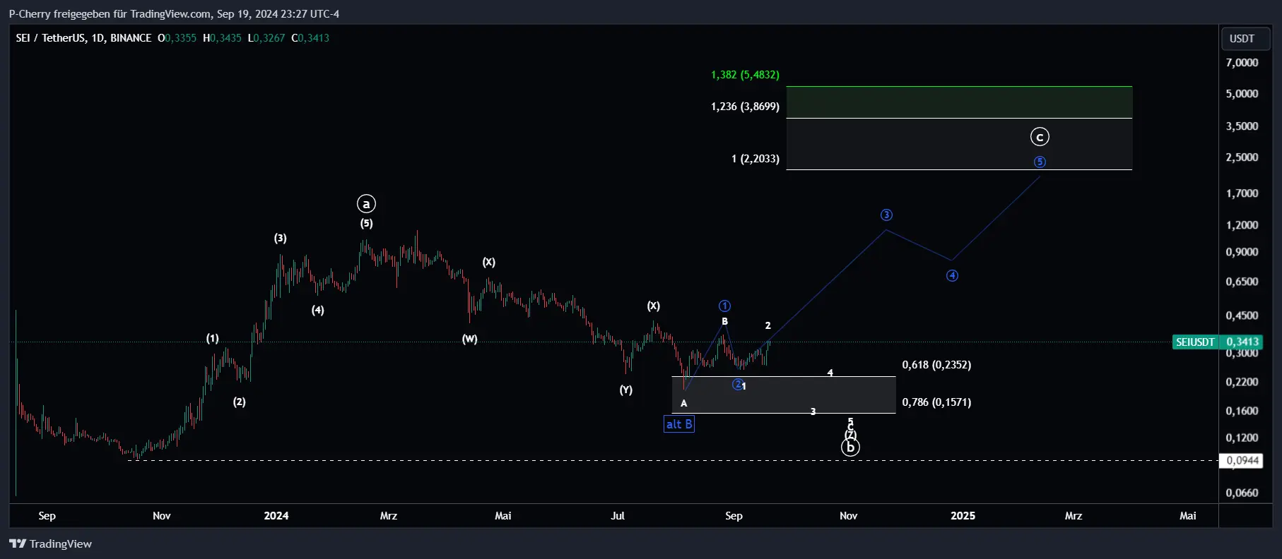Click the blue circled 1 wave marker
The height and width of the screenshot is (559, 1282).
[724, 306]
